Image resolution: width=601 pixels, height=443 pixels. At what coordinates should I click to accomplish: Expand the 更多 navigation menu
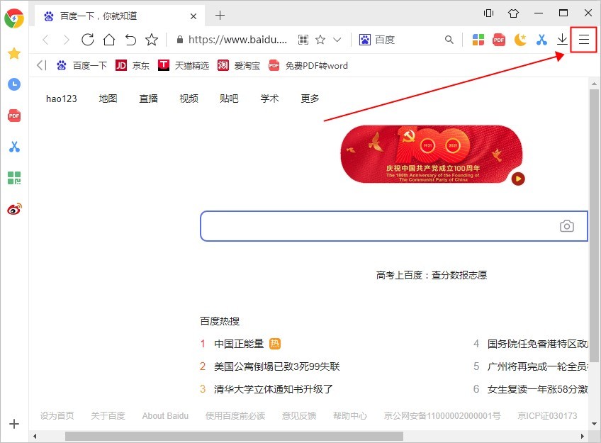coord(310,99)
